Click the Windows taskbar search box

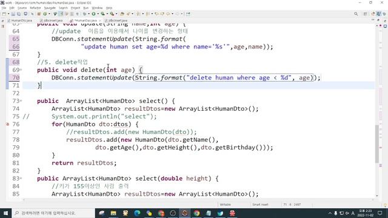[x=53, y=213]
